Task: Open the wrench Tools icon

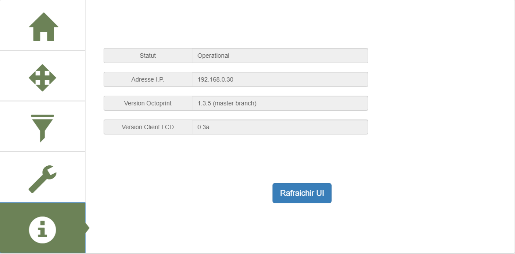Action: point(42,179)
